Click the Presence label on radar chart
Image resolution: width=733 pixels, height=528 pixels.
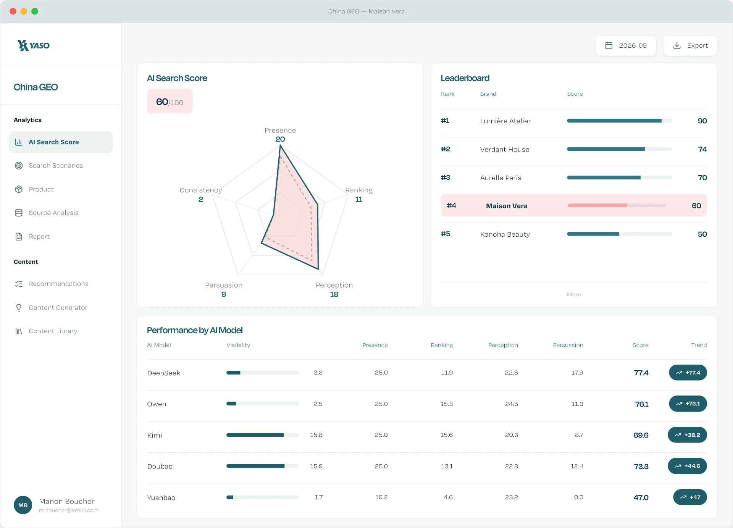tap(280, 131)
